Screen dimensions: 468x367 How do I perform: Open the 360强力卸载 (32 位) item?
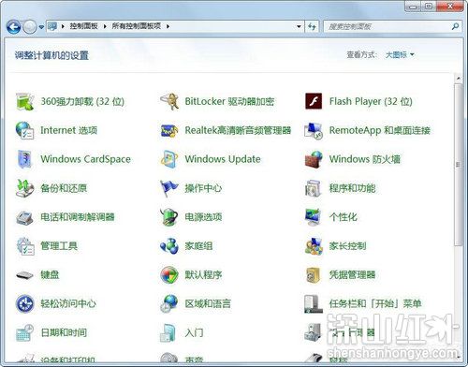coord(70,101)
